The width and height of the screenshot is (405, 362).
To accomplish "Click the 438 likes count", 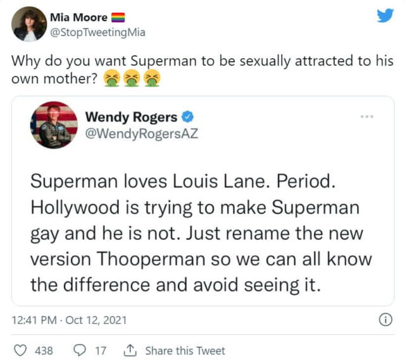I will [43, 350].
